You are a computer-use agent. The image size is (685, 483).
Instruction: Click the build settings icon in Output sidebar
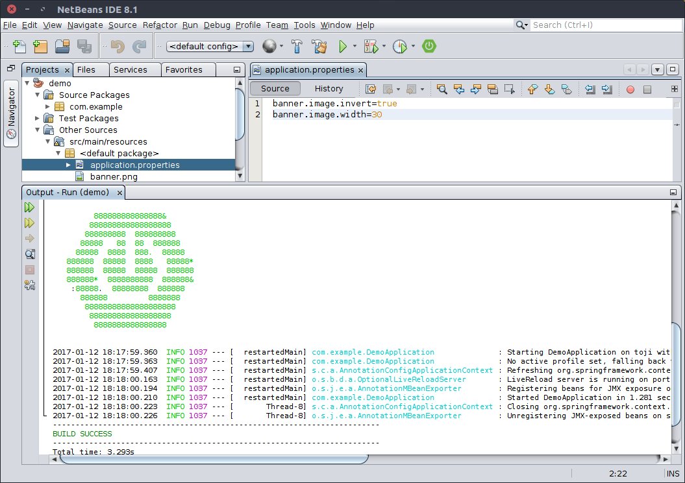[x=30, y=285]
